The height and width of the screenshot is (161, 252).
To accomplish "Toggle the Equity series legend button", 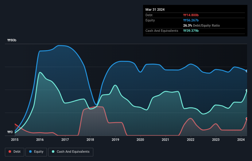I will point(36,152).
